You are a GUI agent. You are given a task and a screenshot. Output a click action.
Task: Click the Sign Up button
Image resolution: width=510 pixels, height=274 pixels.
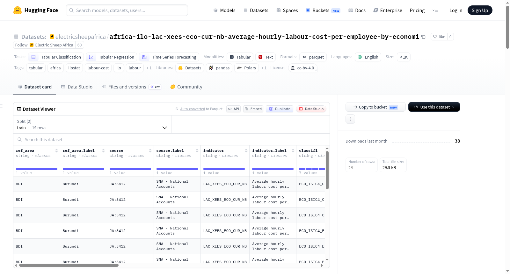(x=480, y=10)
